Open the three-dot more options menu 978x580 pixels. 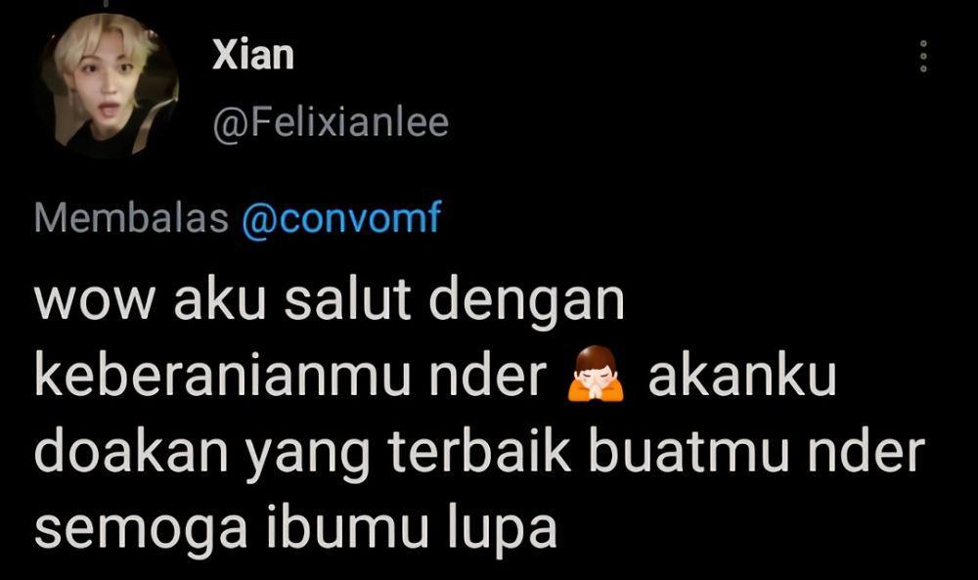coord(924,56)
